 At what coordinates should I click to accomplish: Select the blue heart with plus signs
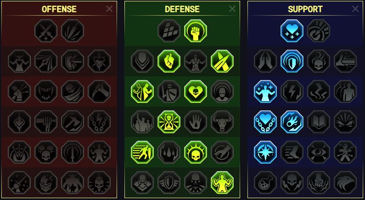point(292,31)
